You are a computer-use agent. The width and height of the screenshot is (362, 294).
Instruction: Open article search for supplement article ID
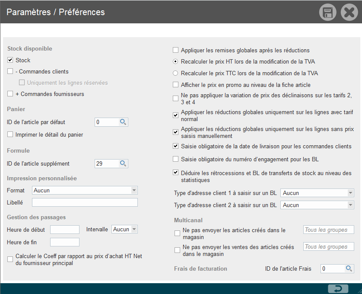click(x=123, y=163)
